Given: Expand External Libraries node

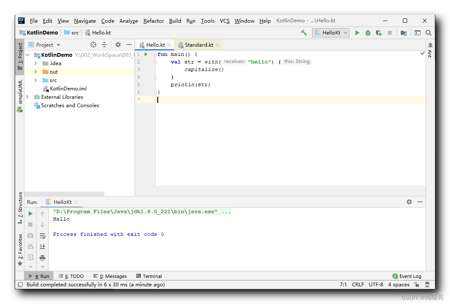Looking at the screenshot, I should 28,97.
